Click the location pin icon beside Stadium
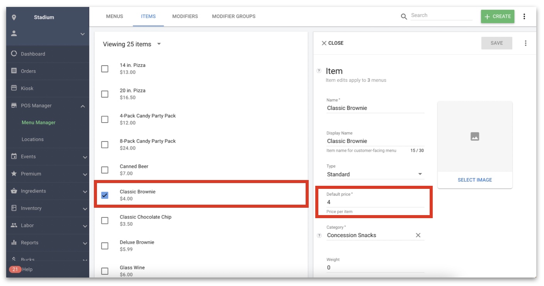This screenshot has width=544, height=286. (14, 17)
